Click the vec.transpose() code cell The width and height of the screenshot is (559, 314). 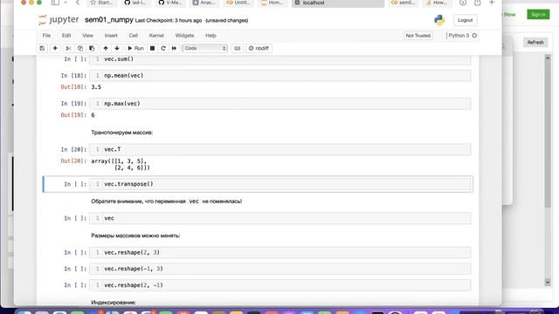tap(280, 184)
